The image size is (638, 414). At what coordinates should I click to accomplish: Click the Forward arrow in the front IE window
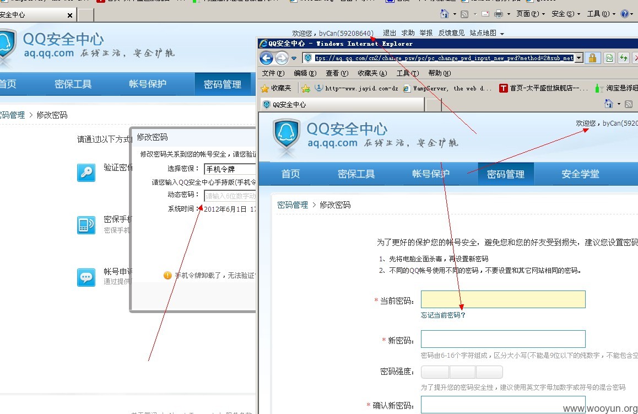tap(282, 58)
